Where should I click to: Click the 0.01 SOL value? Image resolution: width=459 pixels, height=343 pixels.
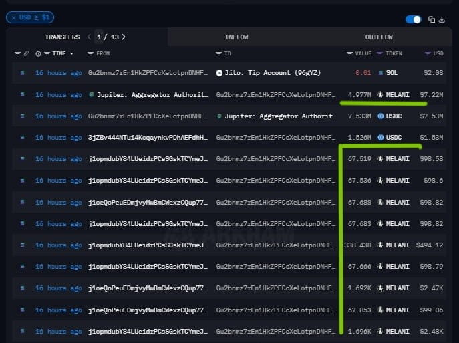pos(363,73)
